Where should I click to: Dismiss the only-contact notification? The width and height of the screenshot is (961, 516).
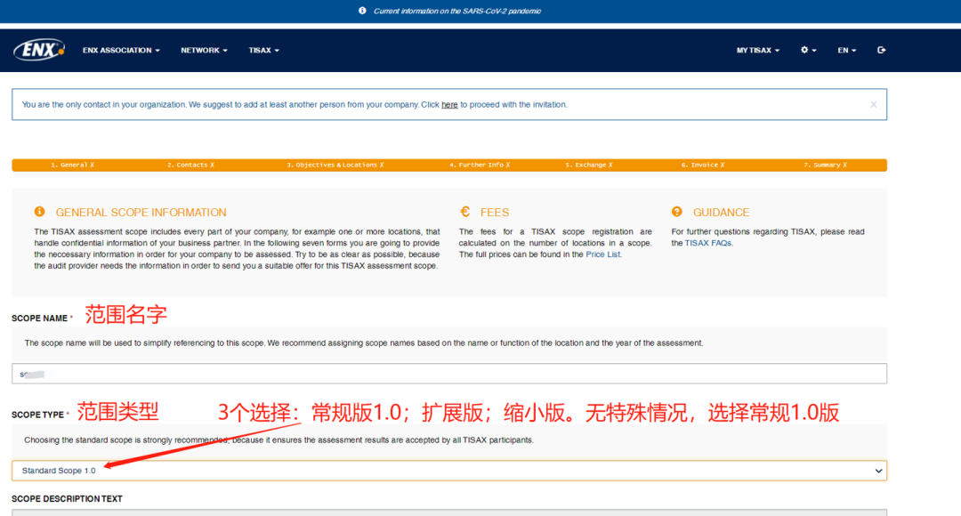pos(874,105)
